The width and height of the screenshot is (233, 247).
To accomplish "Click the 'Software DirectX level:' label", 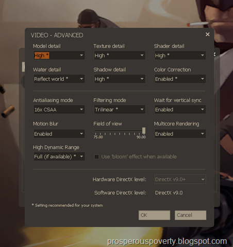I will 120,193.
